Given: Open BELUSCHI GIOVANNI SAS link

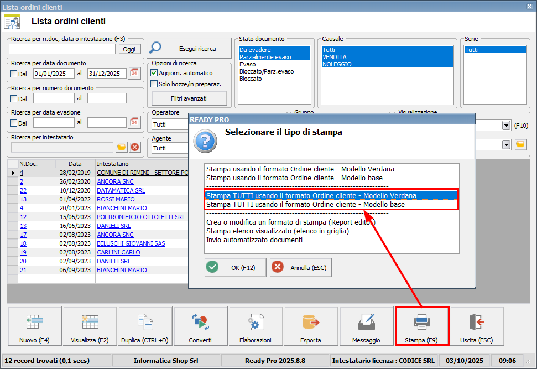Looking at the screenshot, I should coord(131,243).
